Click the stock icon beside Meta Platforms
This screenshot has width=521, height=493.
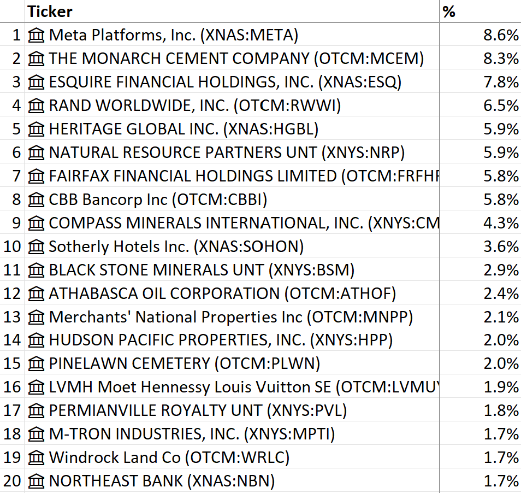pyautogui.click(x=36, y=35)
